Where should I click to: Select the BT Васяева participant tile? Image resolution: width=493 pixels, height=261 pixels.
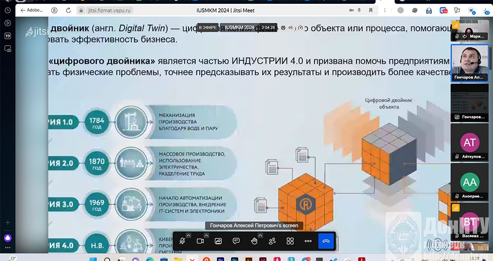(470, 221)
